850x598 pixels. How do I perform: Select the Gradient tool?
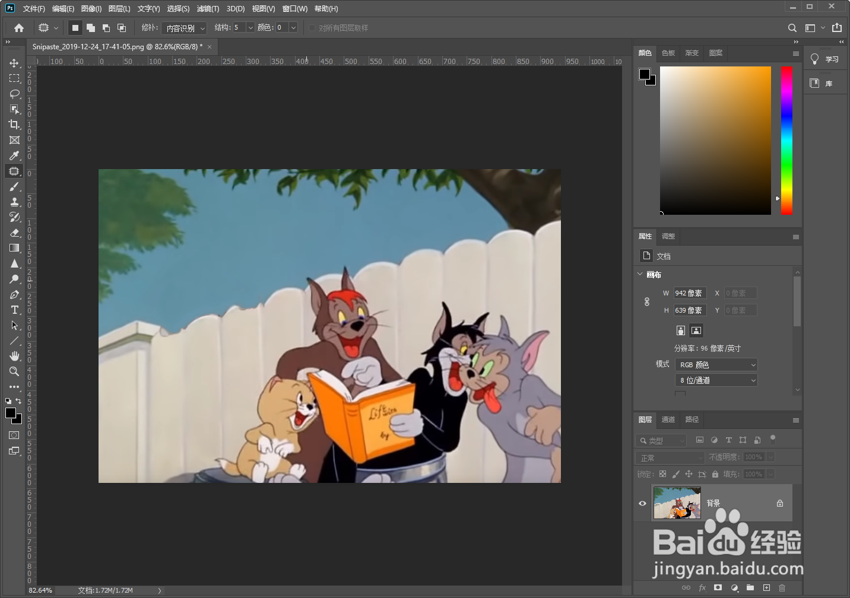coord(14,248)
